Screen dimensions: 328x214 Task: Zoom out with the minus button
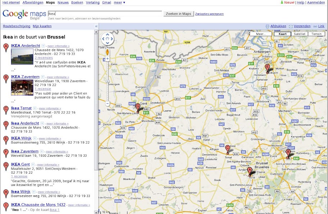[x=107, y=103]
